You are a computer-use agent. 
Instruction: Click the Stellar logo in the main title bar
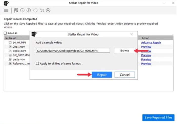click(x=6, y=3)
